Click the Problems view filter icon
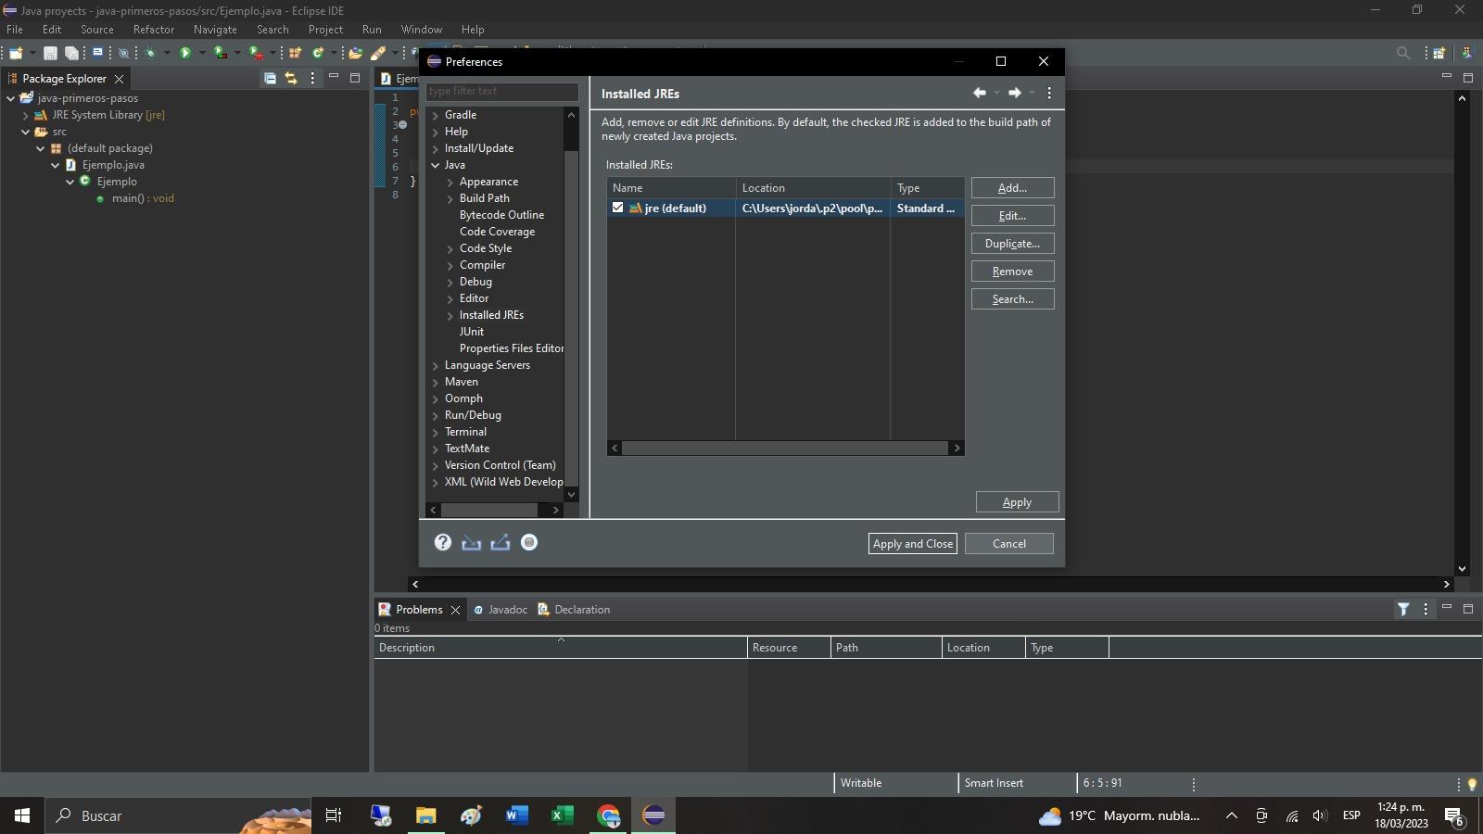Image resolution: width=1483 pixels, height=834 pixels. coord(1403,609)
